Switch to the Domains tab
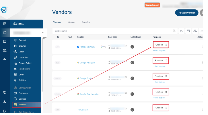Viewport: 208px width, 115px height. point(86,22)
